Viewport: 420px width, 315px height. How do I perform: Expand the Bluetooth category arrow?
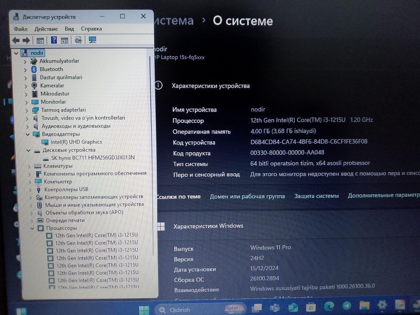click(25, 69)
